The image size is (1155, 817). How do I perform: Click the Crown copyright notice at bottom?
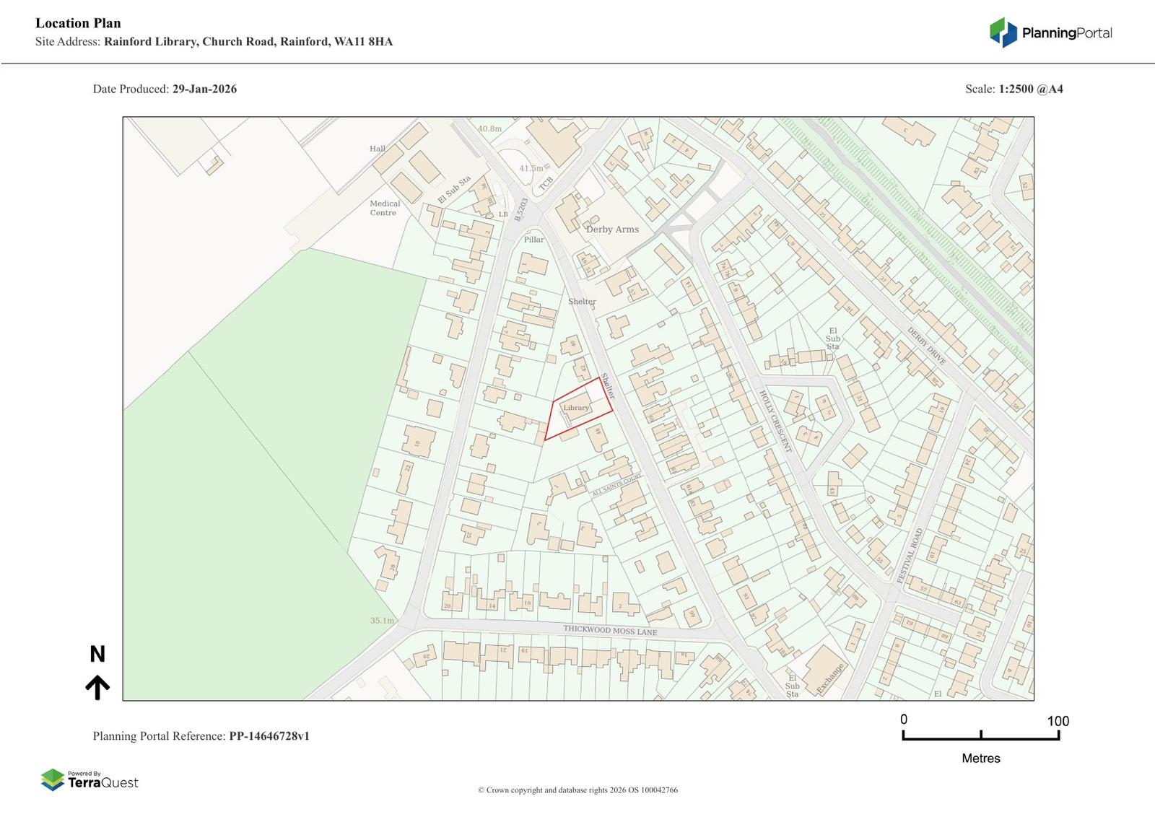577,790
